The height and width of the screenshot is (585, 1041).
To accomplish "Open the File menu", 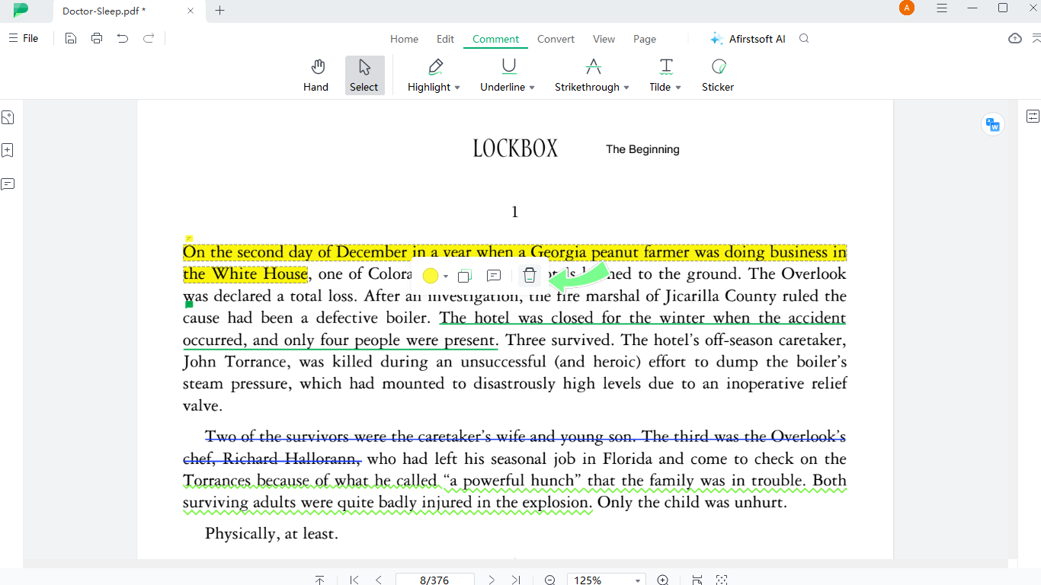I will coord(24,38).
